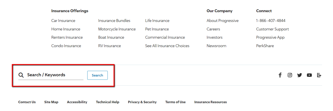The height and width of the screenshot is (111, 333).
Task: Open the YouTube channel icon
Action: pyautogui.click(x=309, y=75)
